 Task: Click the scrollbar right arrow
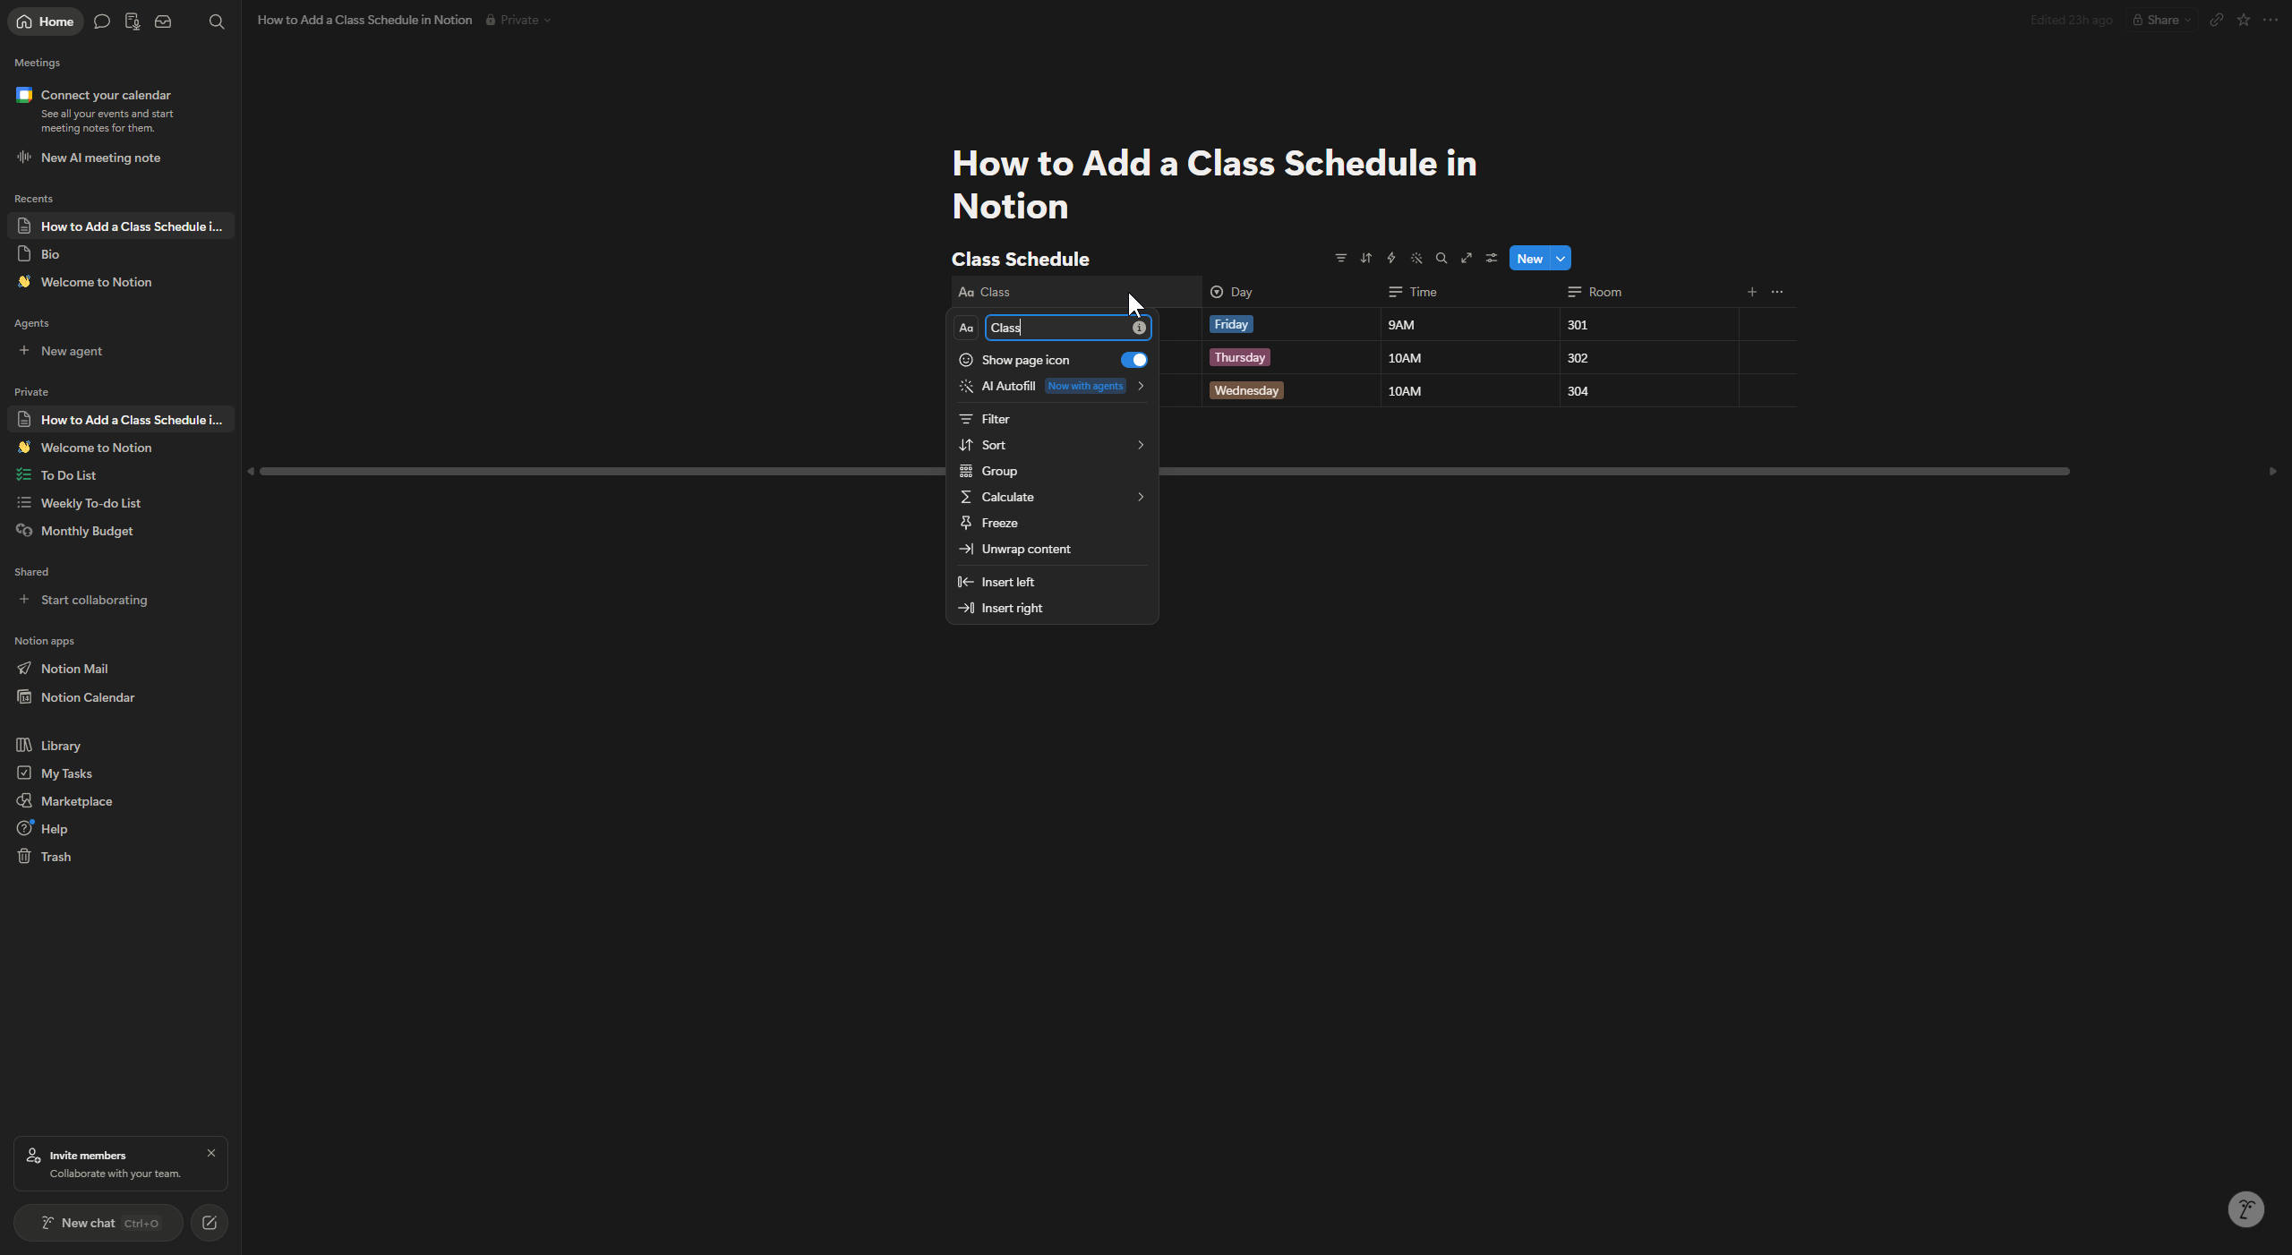tap(2272, 471)
